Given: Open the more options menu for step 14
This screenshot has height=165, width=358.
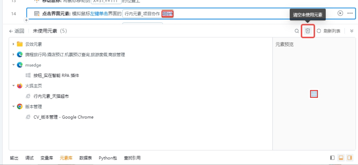Looking at the screenshot, I should pyautogui.click(x=350, y=13).
